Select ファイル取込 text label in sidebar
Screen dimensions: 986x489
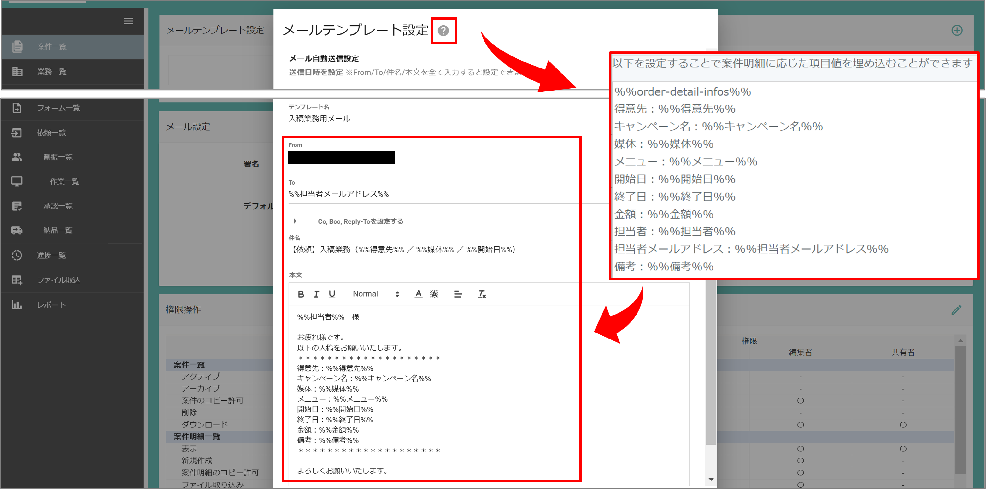(x=59, y=280)
